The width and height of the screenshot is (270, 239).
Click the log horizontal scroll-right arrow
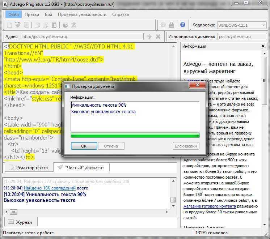(167, 212)
